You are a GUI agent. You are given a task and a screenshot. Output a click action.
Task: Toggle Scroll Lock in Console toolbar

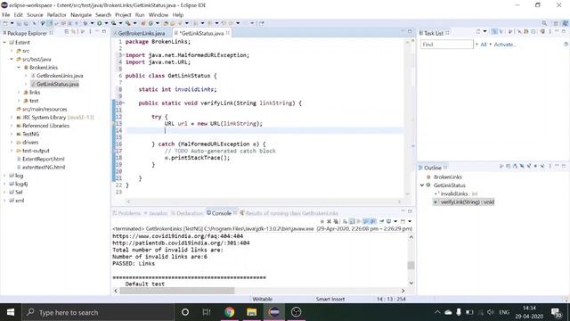point(352,221)
